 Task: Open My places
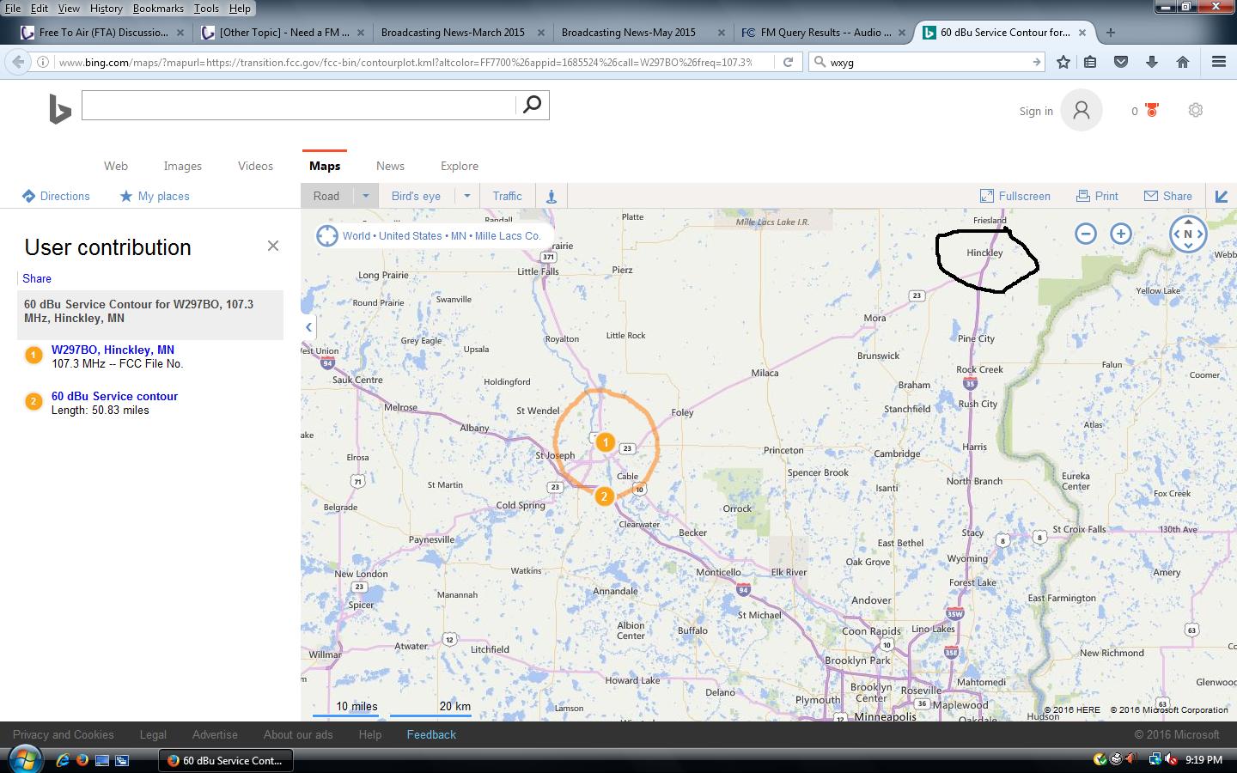[155, 196]
